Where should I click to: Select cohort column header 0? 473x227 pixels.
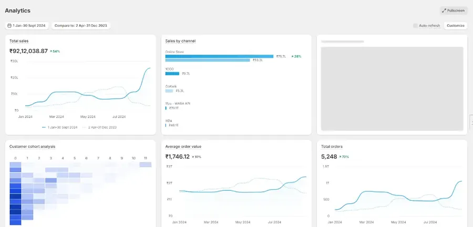15,158
